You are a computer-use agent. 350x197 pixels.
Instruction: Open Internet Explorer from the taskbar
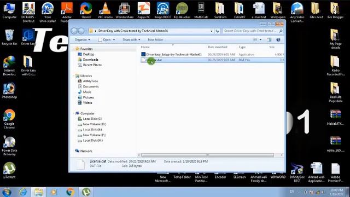(x=23, y=192)
